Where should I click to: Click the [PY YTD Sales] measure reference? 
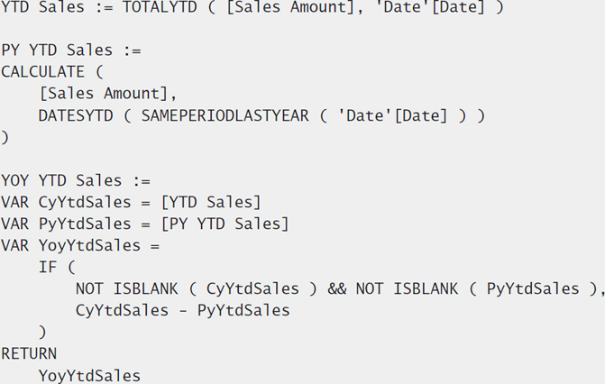tap(225, 224)
